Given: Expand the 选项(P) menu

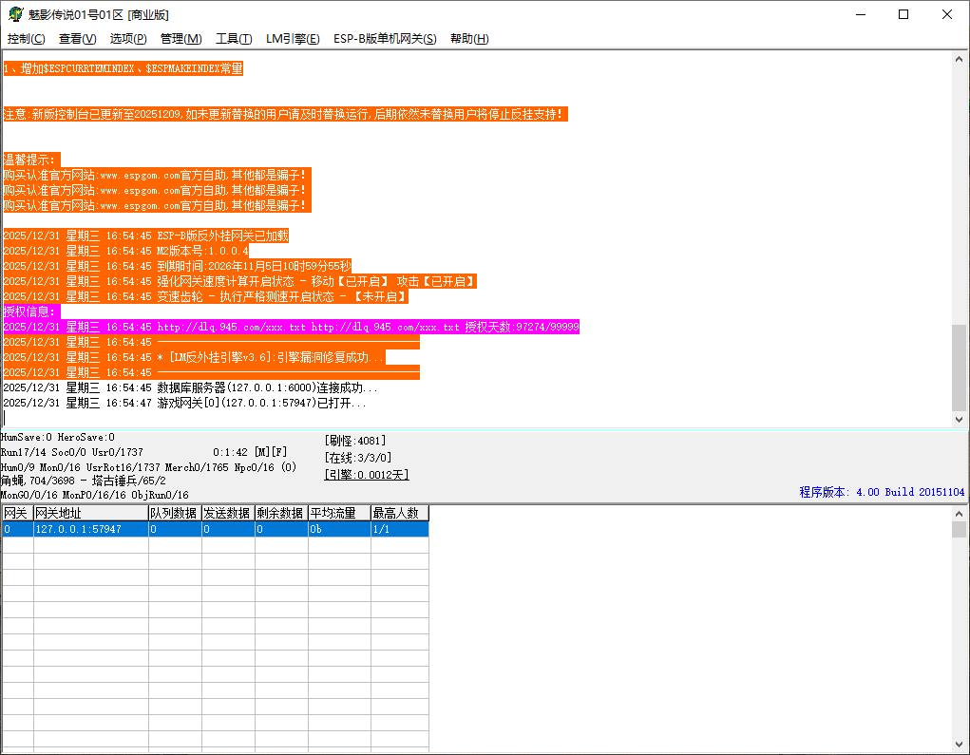Looking at the screenshot, I should 128,39.
